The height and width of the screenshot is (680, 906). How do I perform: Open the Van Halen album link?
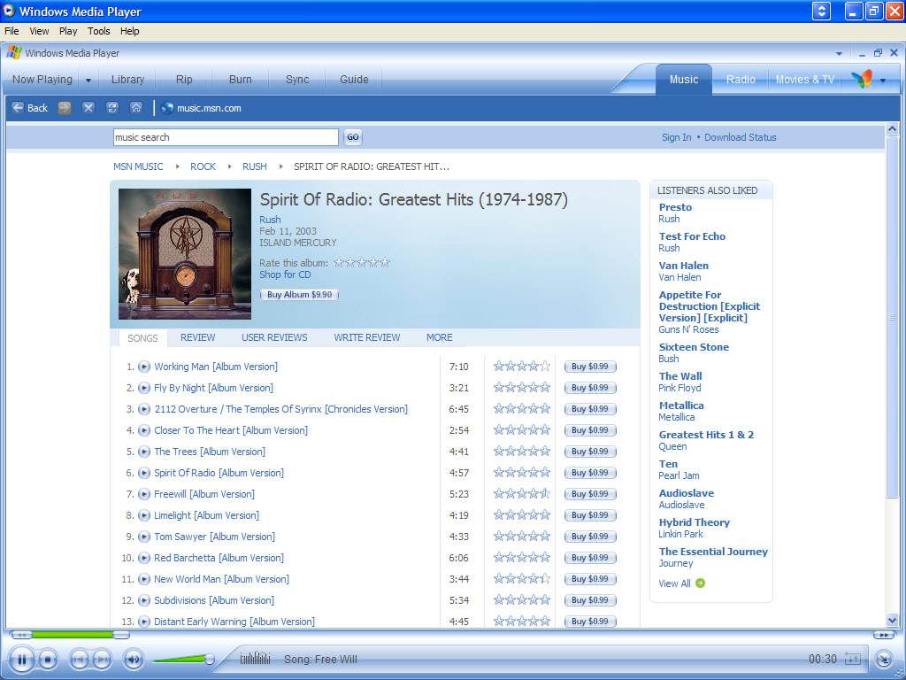click(x=683, y=266)
